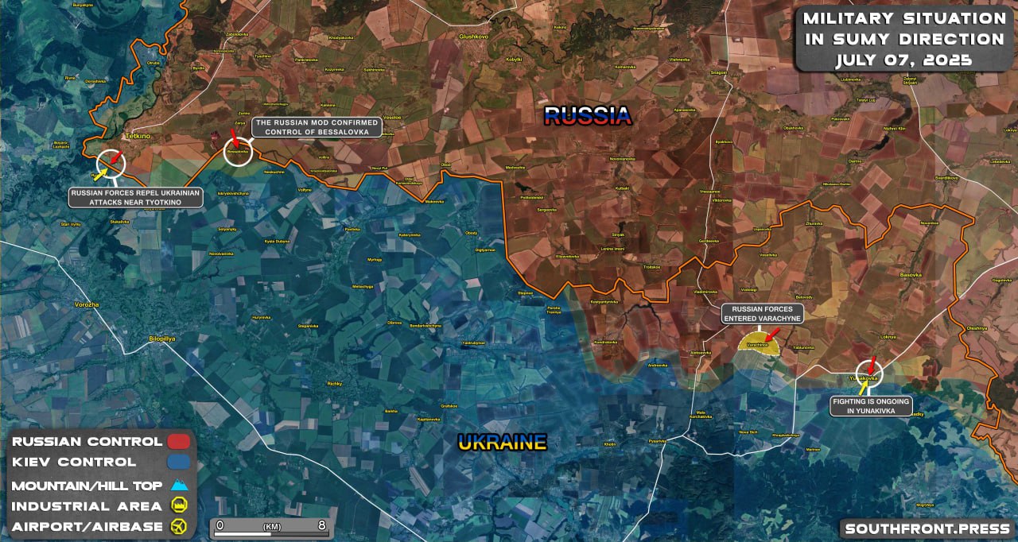Click the 'Fighting is ongoing in Yunakivka' label
Viewport: 1018px width, 542px height.
click(x=871, y=406)
